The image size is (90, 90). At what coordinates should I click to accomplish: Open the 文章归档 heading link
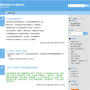coord(73,68)
